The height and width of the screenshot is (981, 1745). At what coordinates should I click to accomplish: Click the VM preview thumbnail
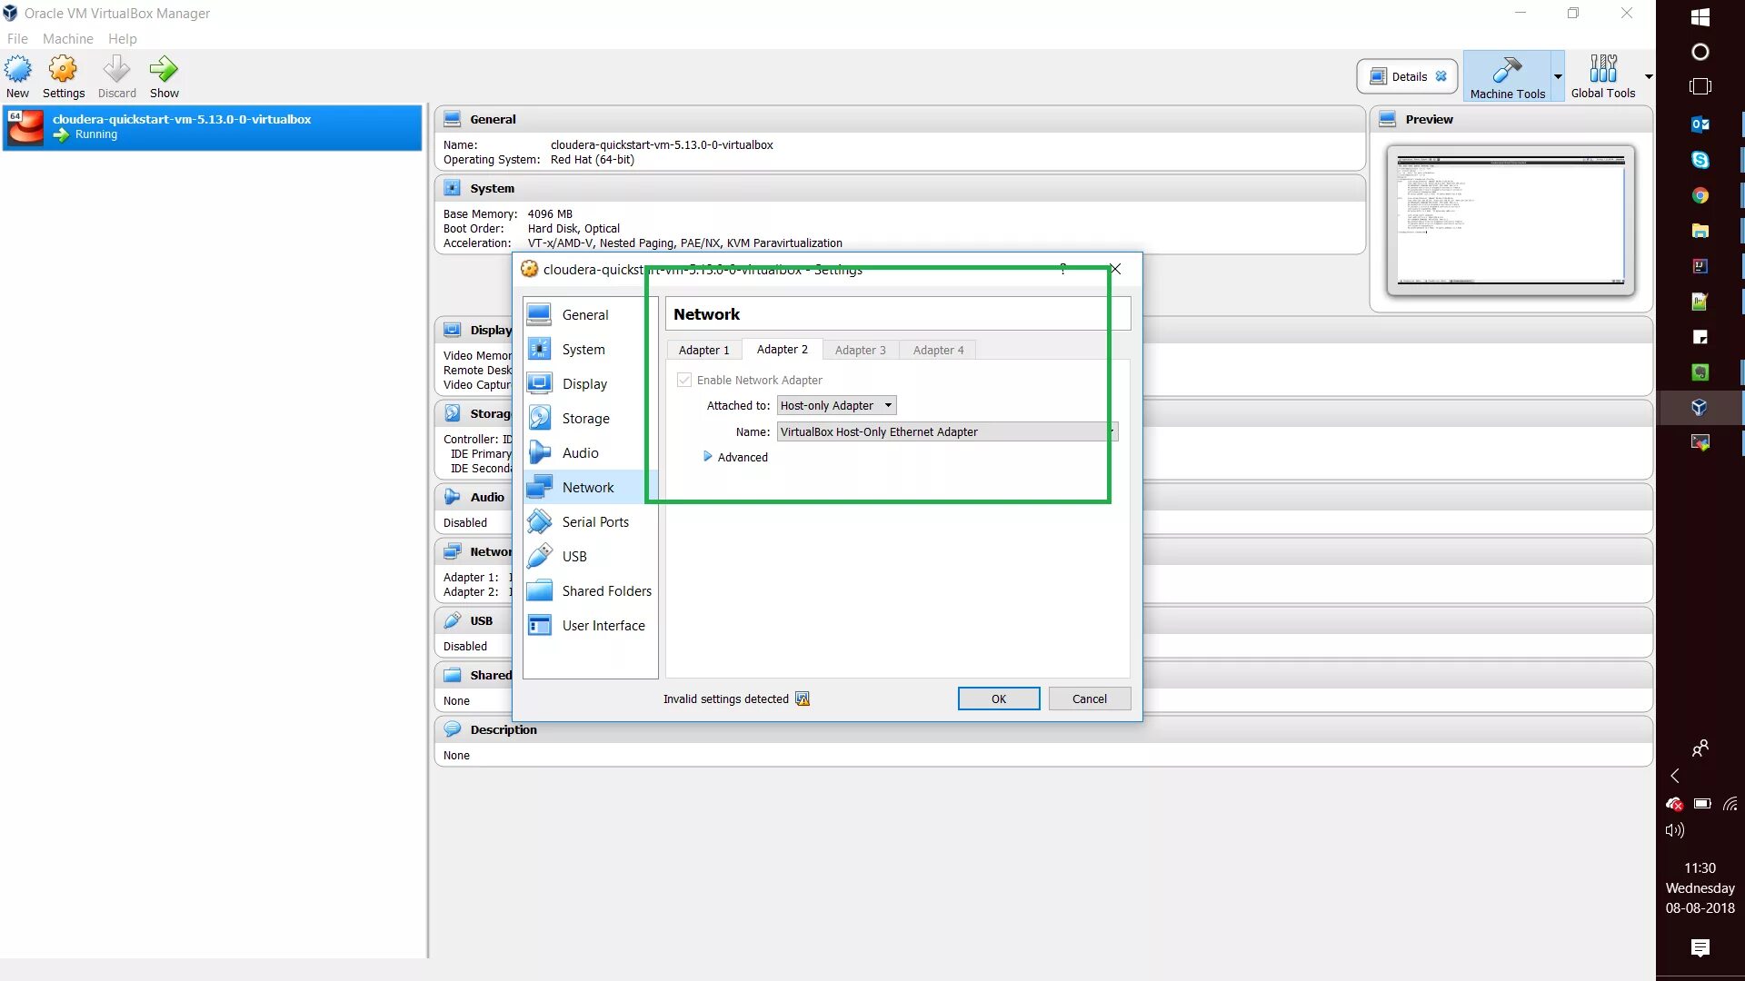click(x=1510, y=220)
